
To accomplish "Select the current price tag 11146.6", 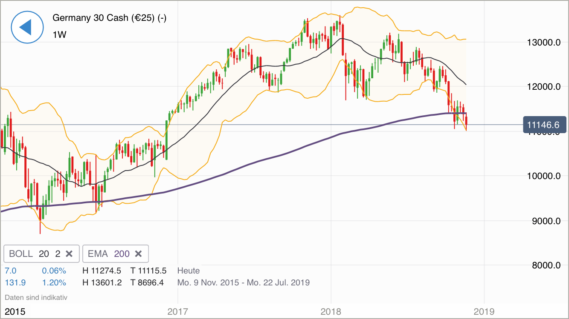I will point(544,125).
